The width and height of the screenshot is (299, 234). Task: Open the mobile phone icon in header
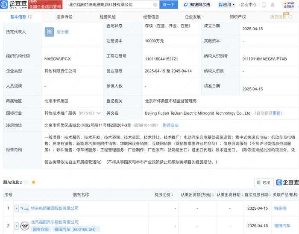click(x=264, y=5)
